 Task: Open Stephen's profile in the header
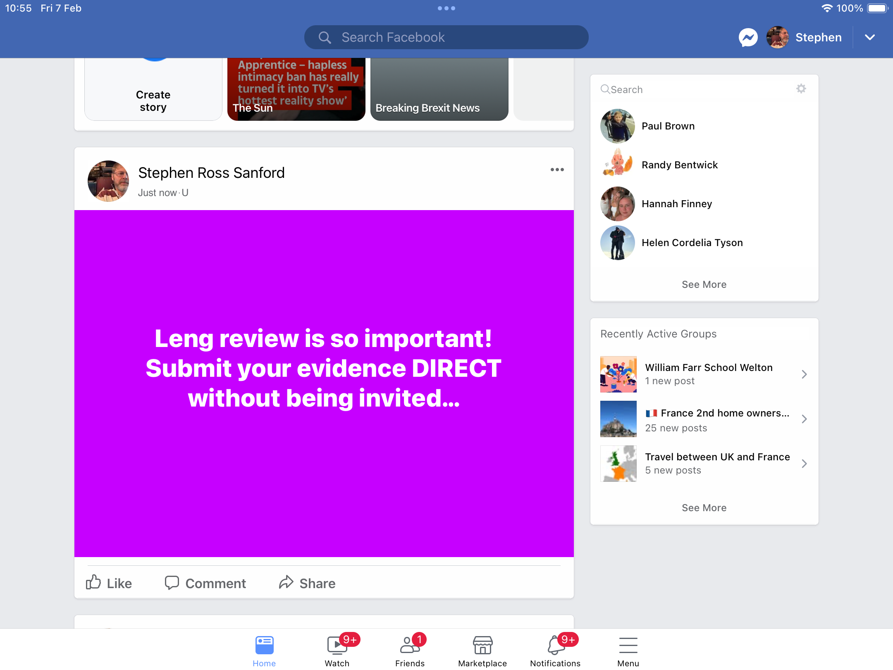click(x=804, y=38)
